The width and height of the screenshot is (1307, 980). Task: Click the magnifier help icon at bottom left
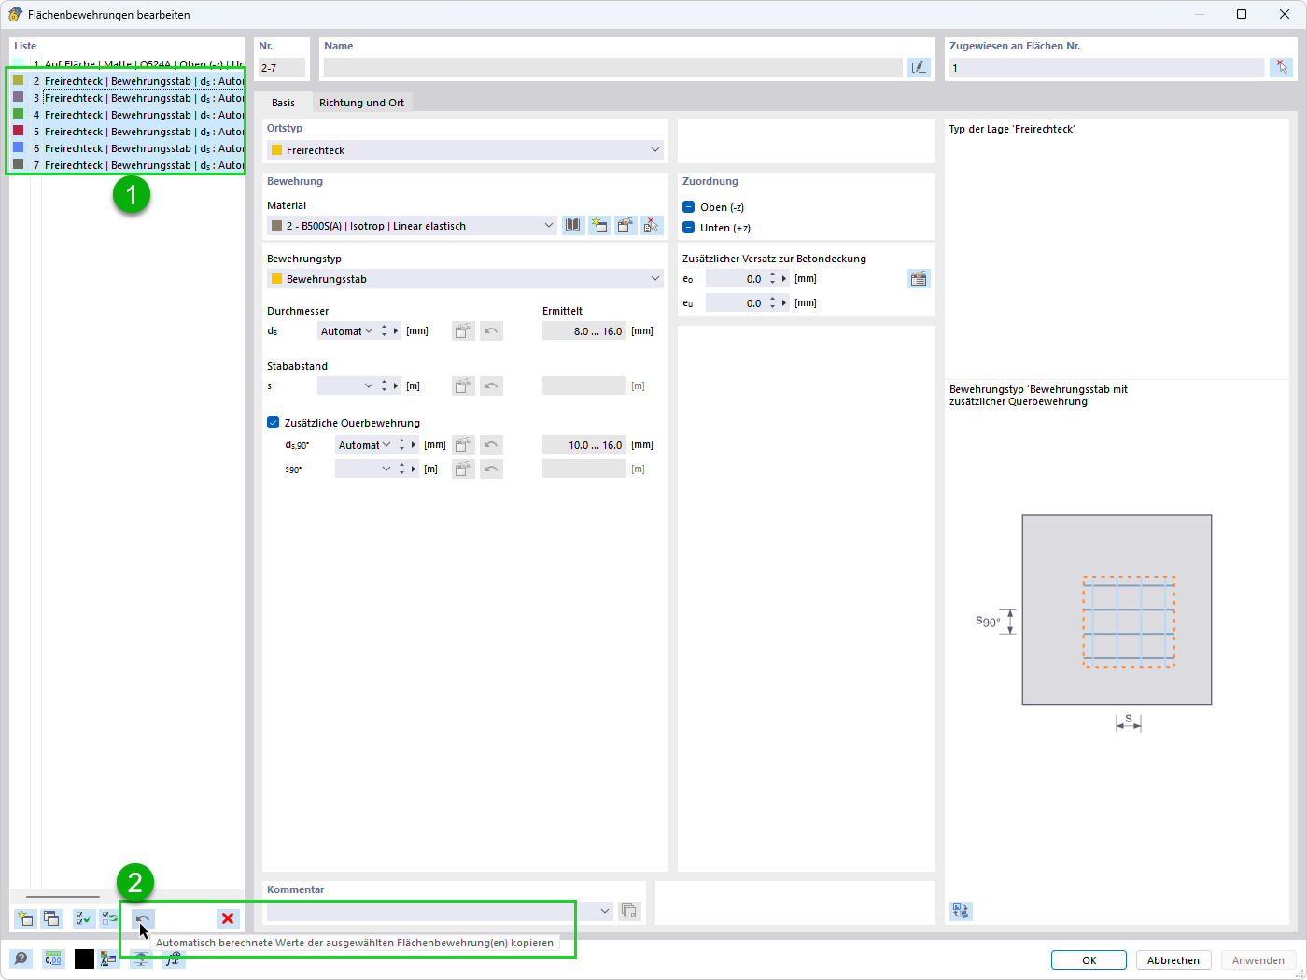[x=21, y=959]
